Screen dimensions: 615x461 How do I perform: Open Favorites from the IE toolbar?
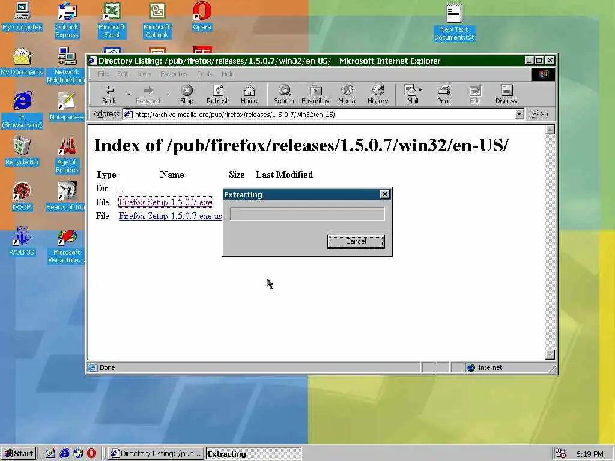click(x=315, y=94)
